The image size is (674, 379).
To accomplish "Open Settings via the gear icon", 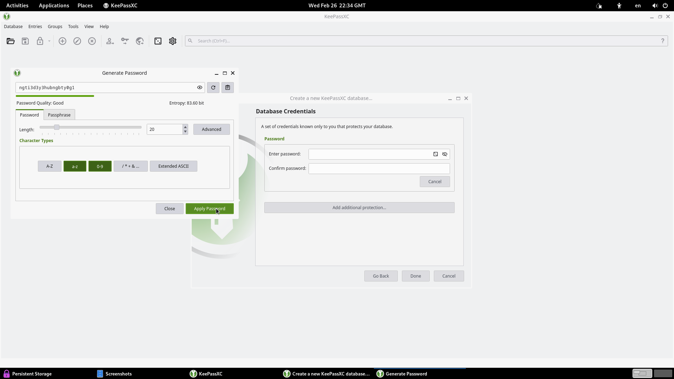I will pos(173,41).
